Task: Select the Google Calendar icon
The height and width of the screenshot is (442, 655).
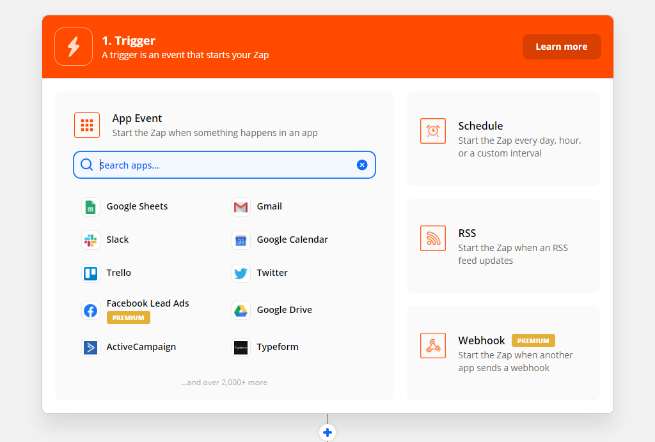Action: (x=240, y=240)
